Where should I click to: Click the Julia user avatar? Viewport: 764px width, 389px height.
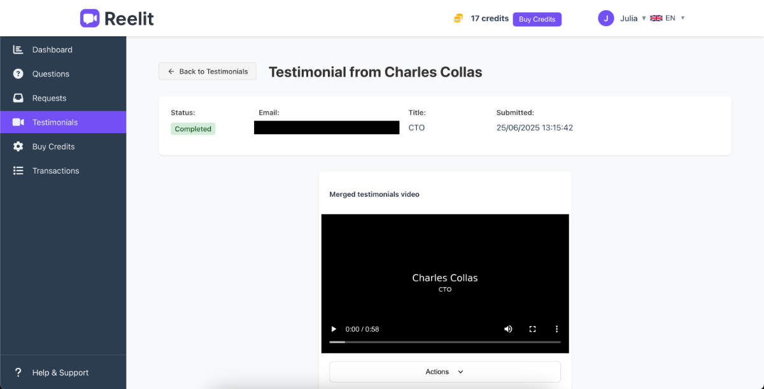(605, 18)
